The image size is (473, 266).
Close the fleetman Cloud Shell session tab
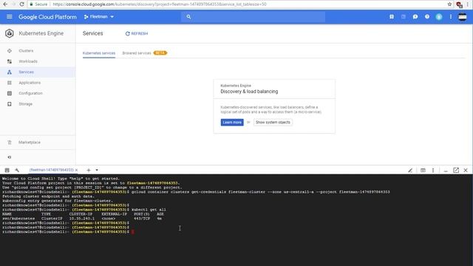click(76, 170)
